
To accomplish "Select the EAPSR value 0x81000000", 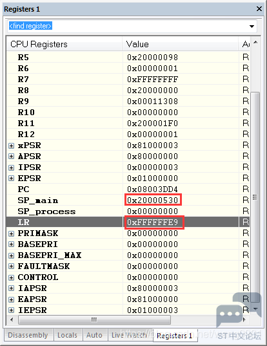I will 153,299.
